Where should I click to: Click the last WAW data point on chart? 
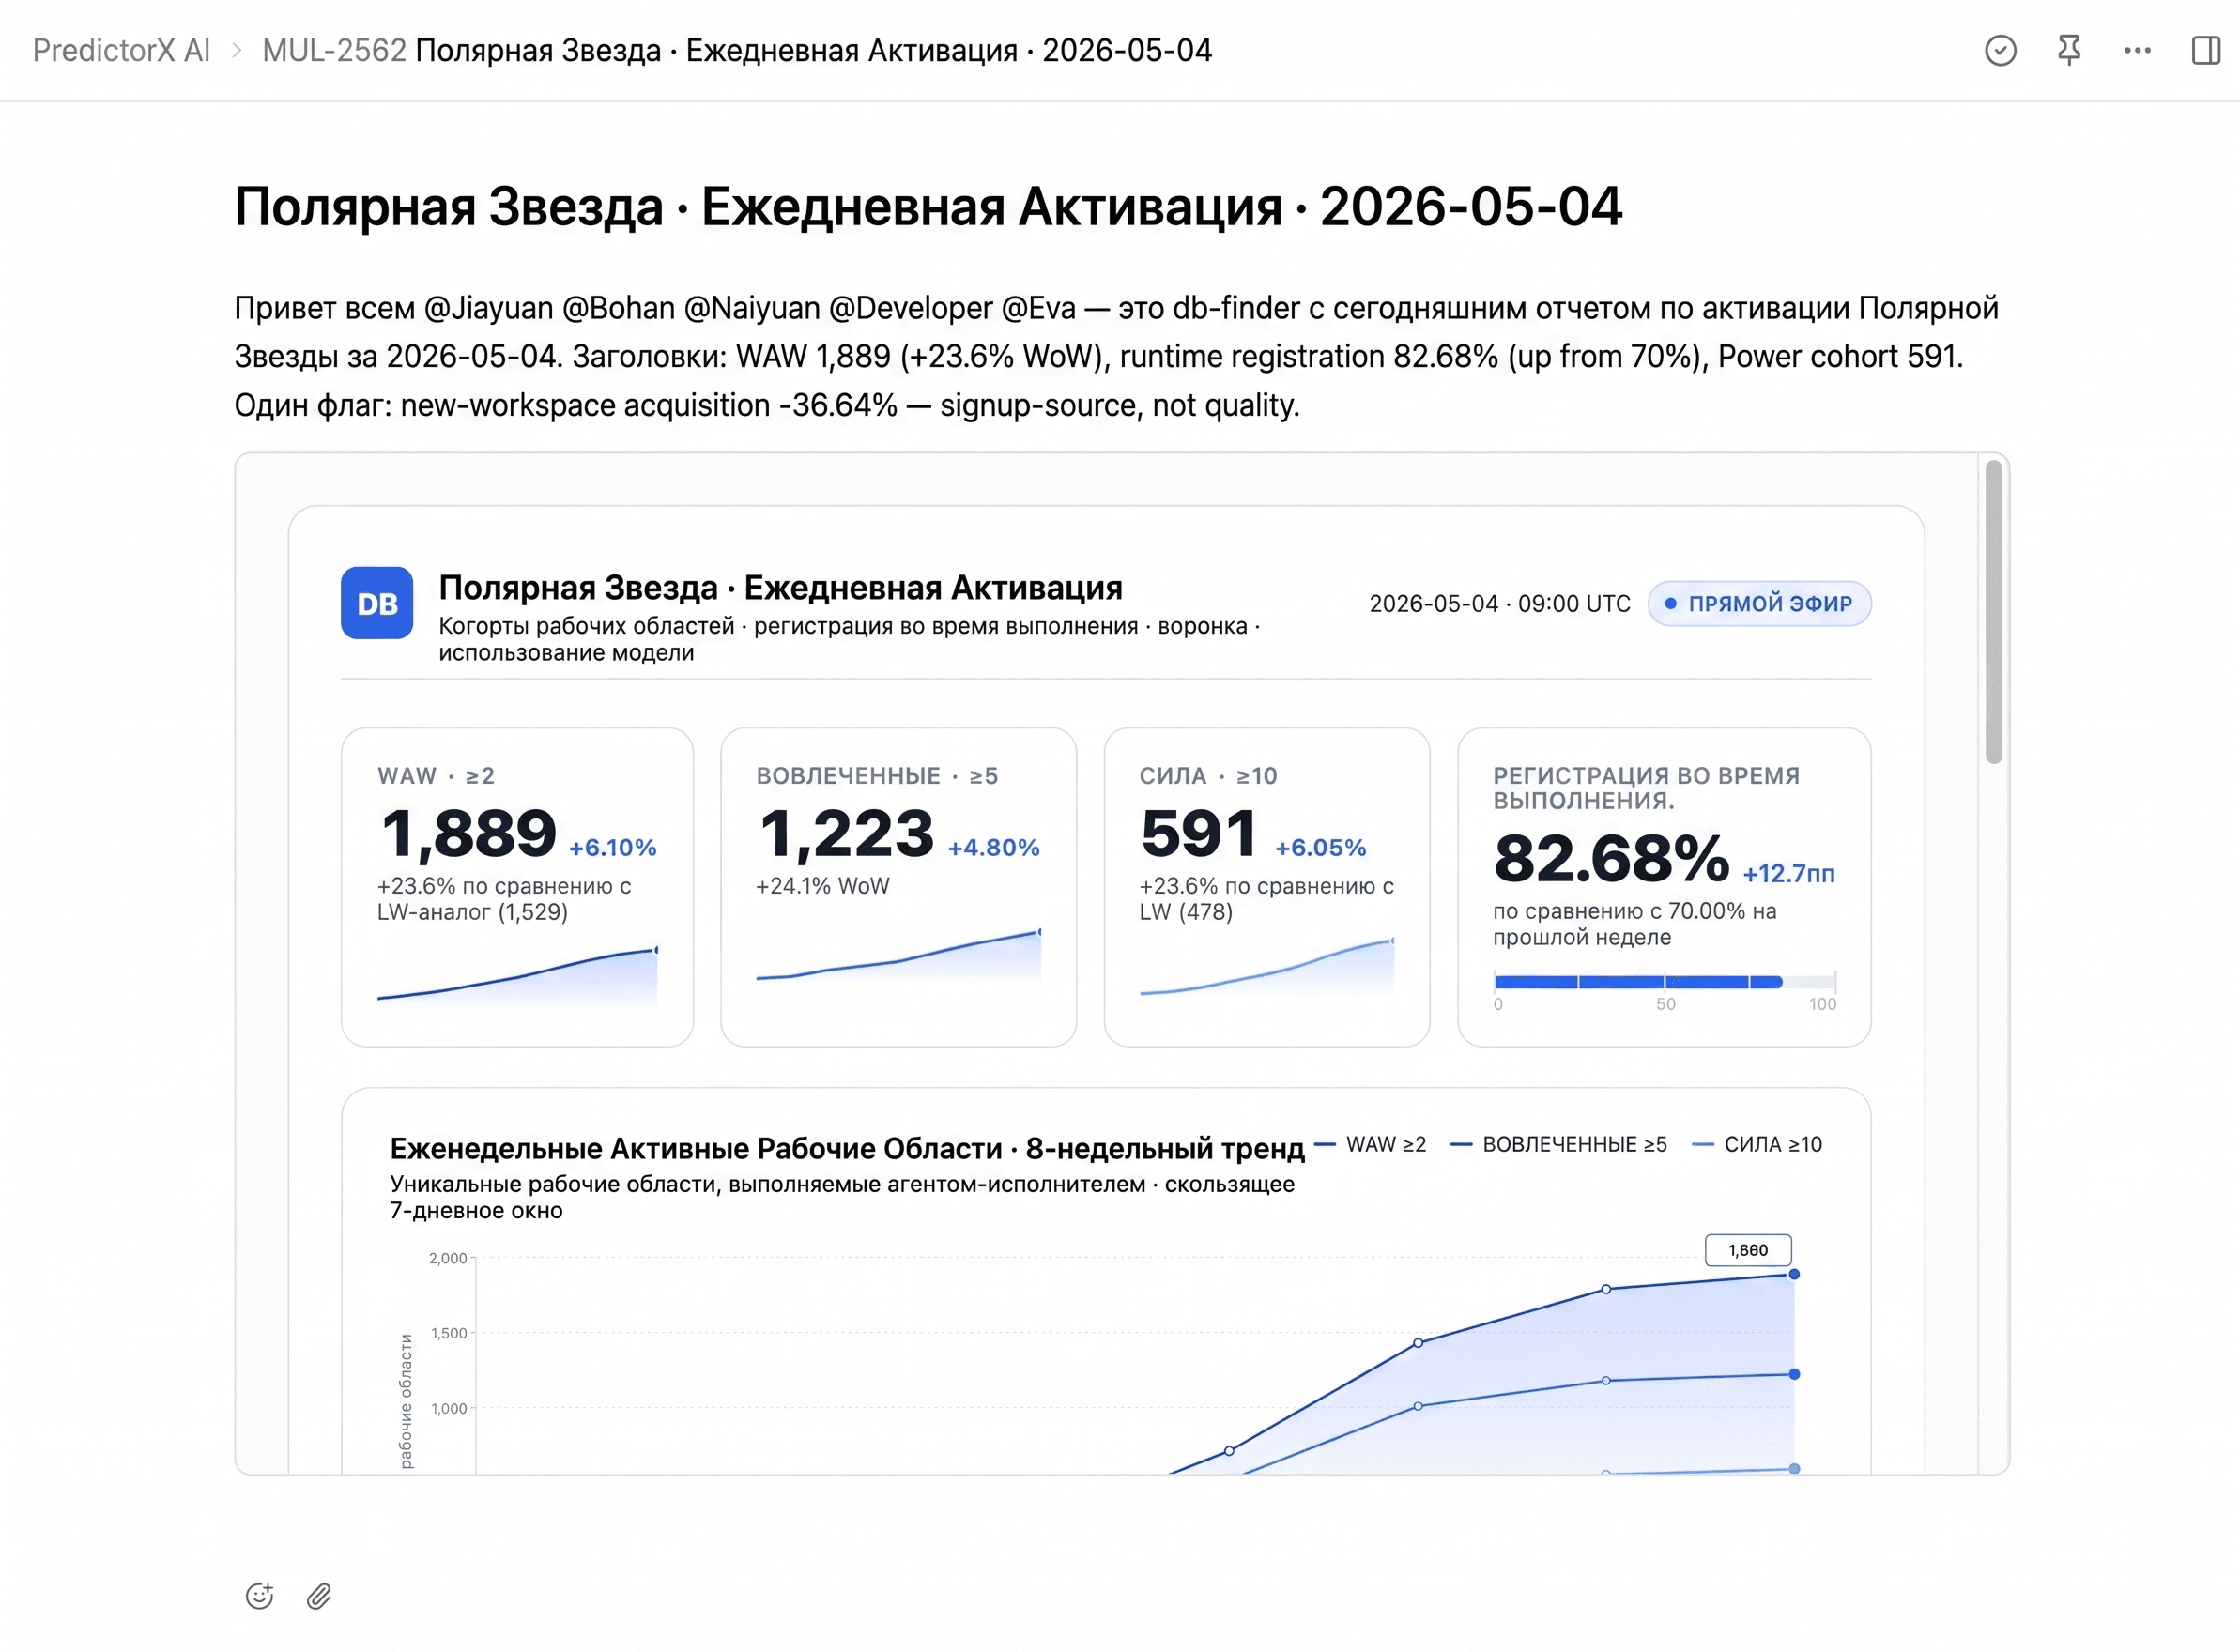1794,1274
